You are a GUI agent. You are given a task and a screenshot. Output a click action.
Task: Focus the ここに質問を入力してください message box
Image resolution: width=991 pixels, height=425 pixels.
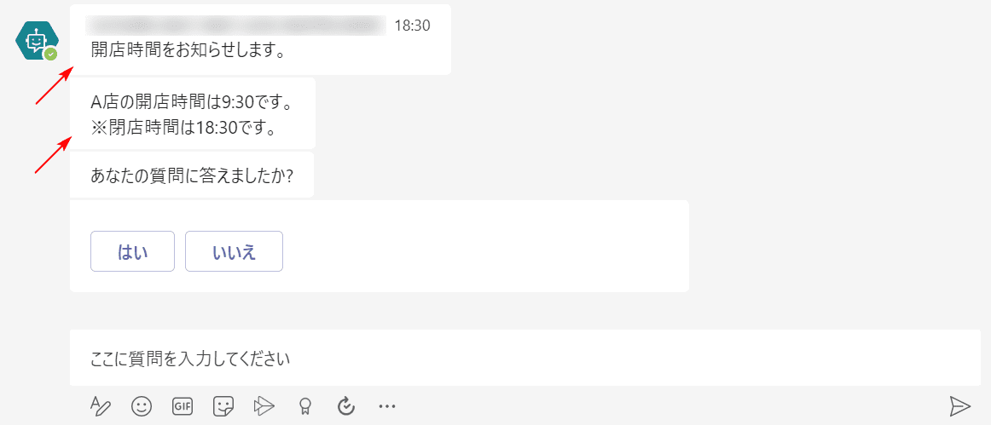tap(525, 358)
